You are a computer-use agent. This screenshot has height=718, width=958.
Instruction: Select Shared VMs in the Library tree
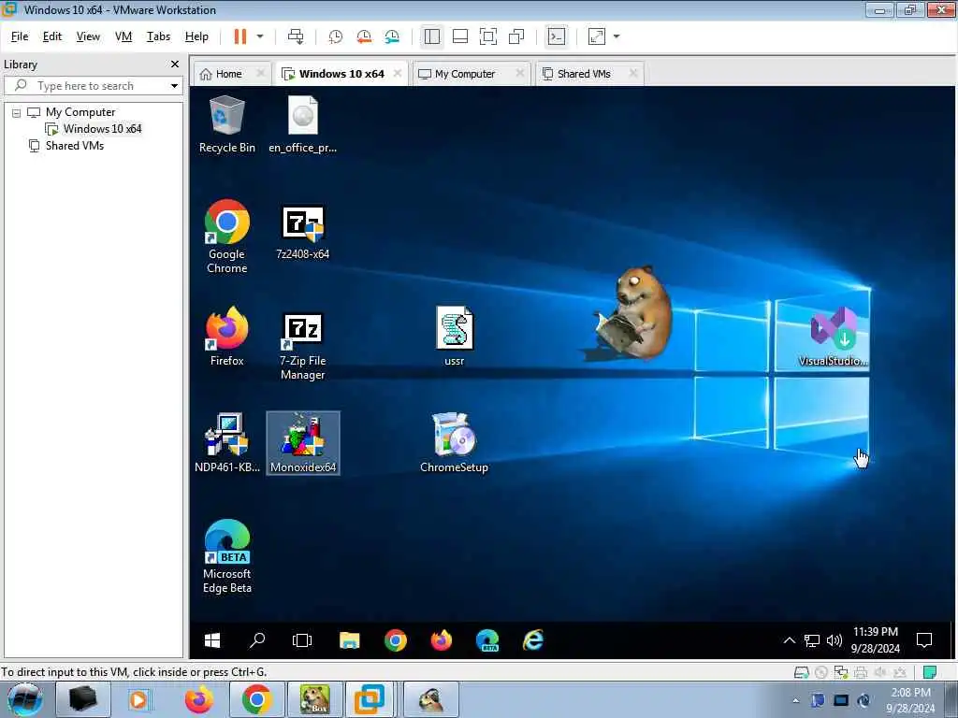[x=75, y=146]
